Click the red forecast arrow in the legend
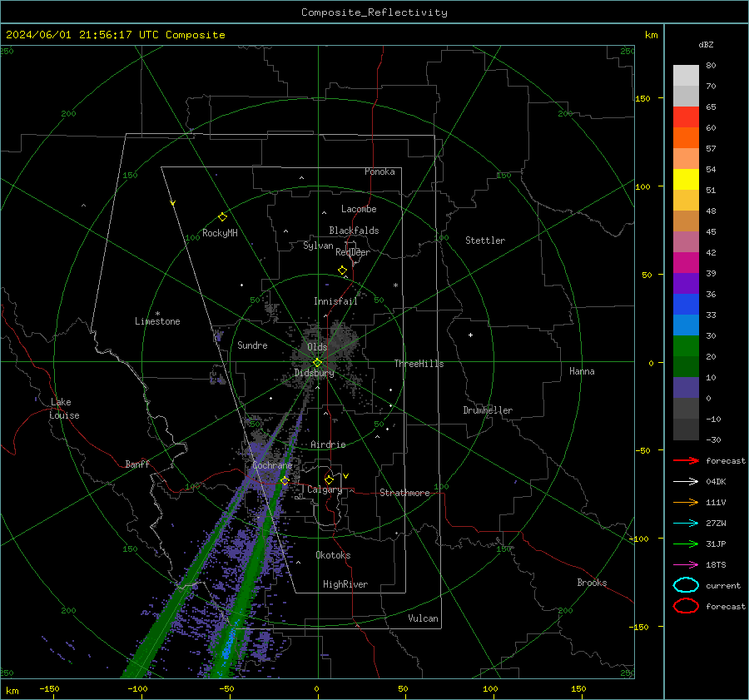Viewport: 749px width, 700px height. click(x=686, y=460)
